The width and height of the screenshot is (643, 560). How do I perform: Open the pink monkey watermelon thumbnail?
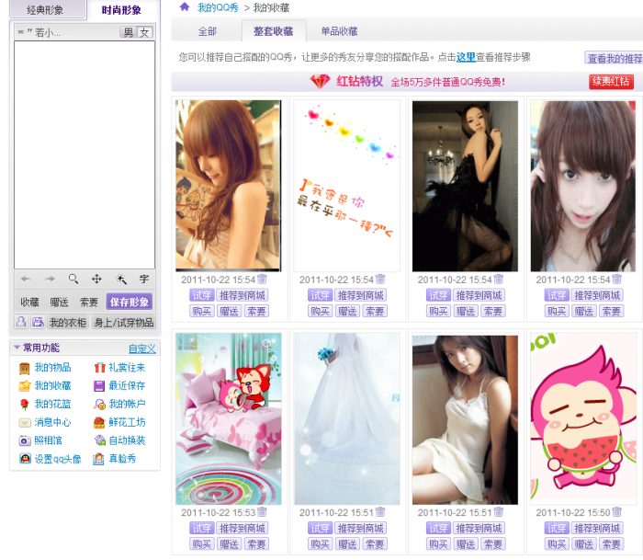[582, 418]
